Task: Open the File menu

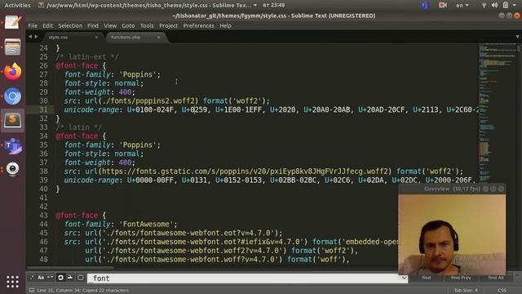Action: 33,25
